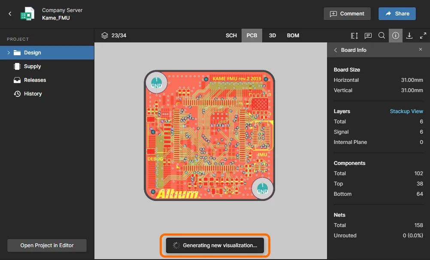The width and height of the screenshot is (430, 260).
Task: Click the Board Info panel title
Action: [354, 50]
